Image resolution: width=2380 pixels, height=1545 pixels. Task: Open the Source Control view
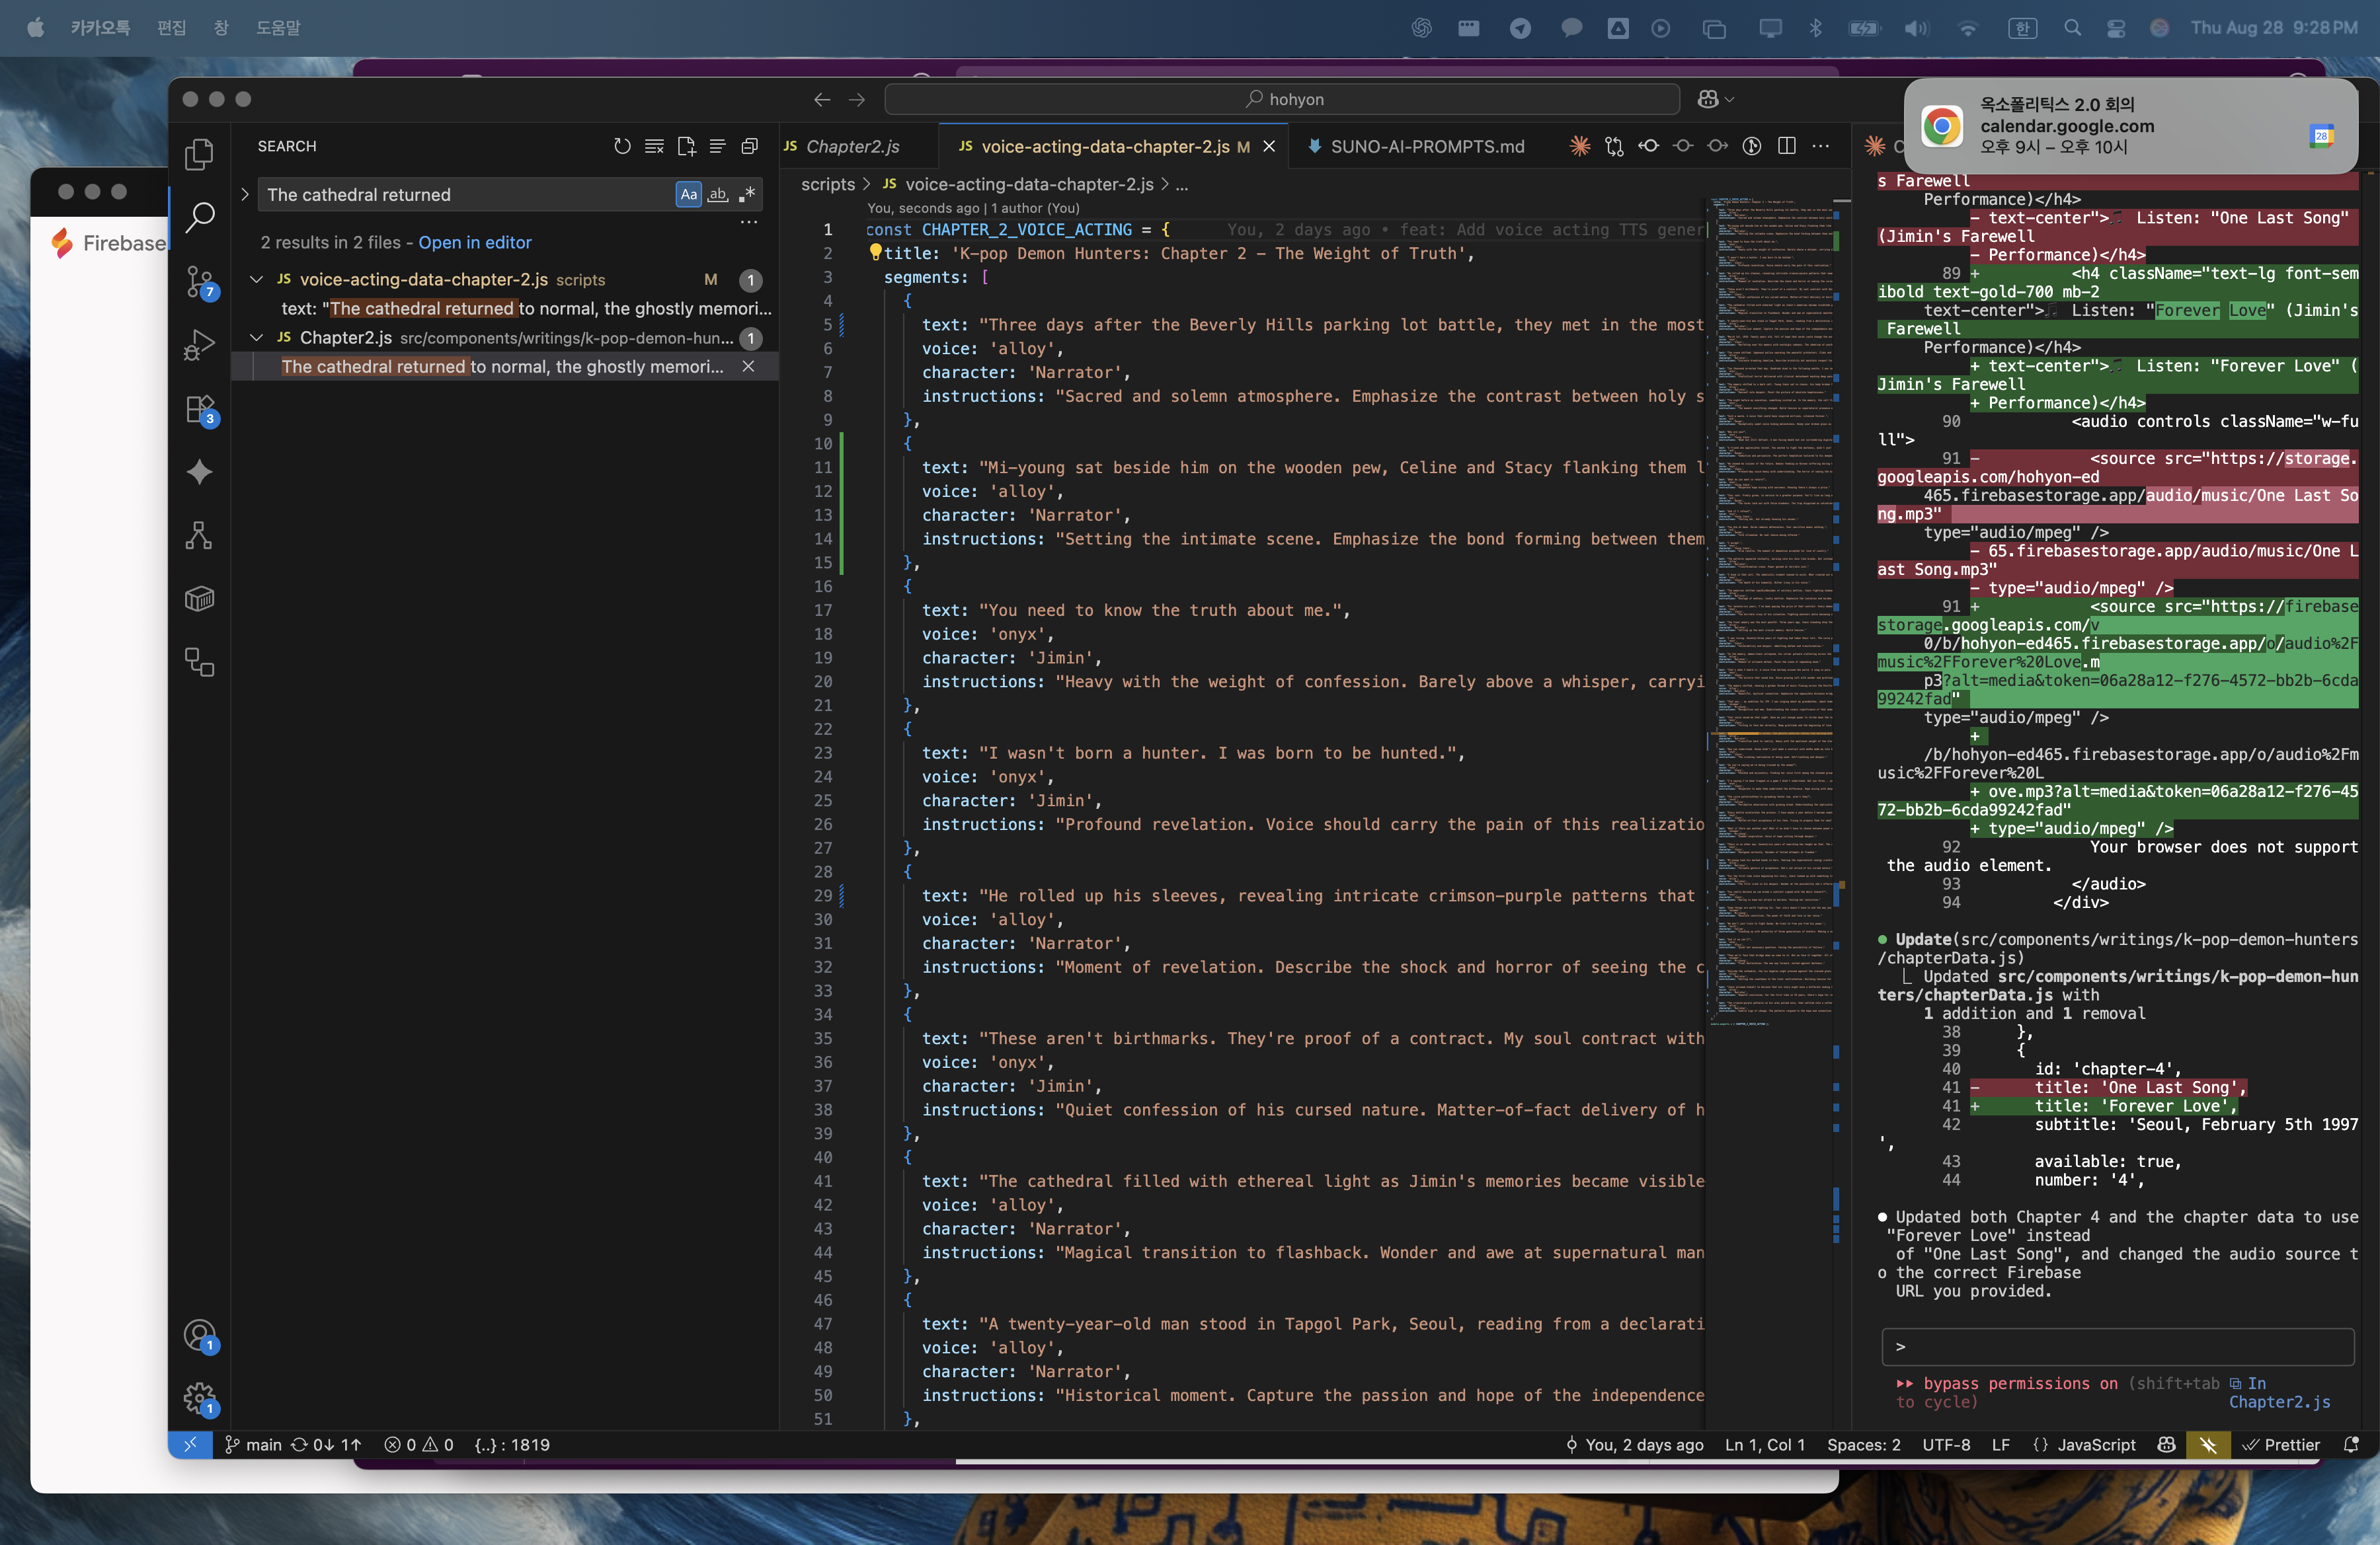pos(199,283)
